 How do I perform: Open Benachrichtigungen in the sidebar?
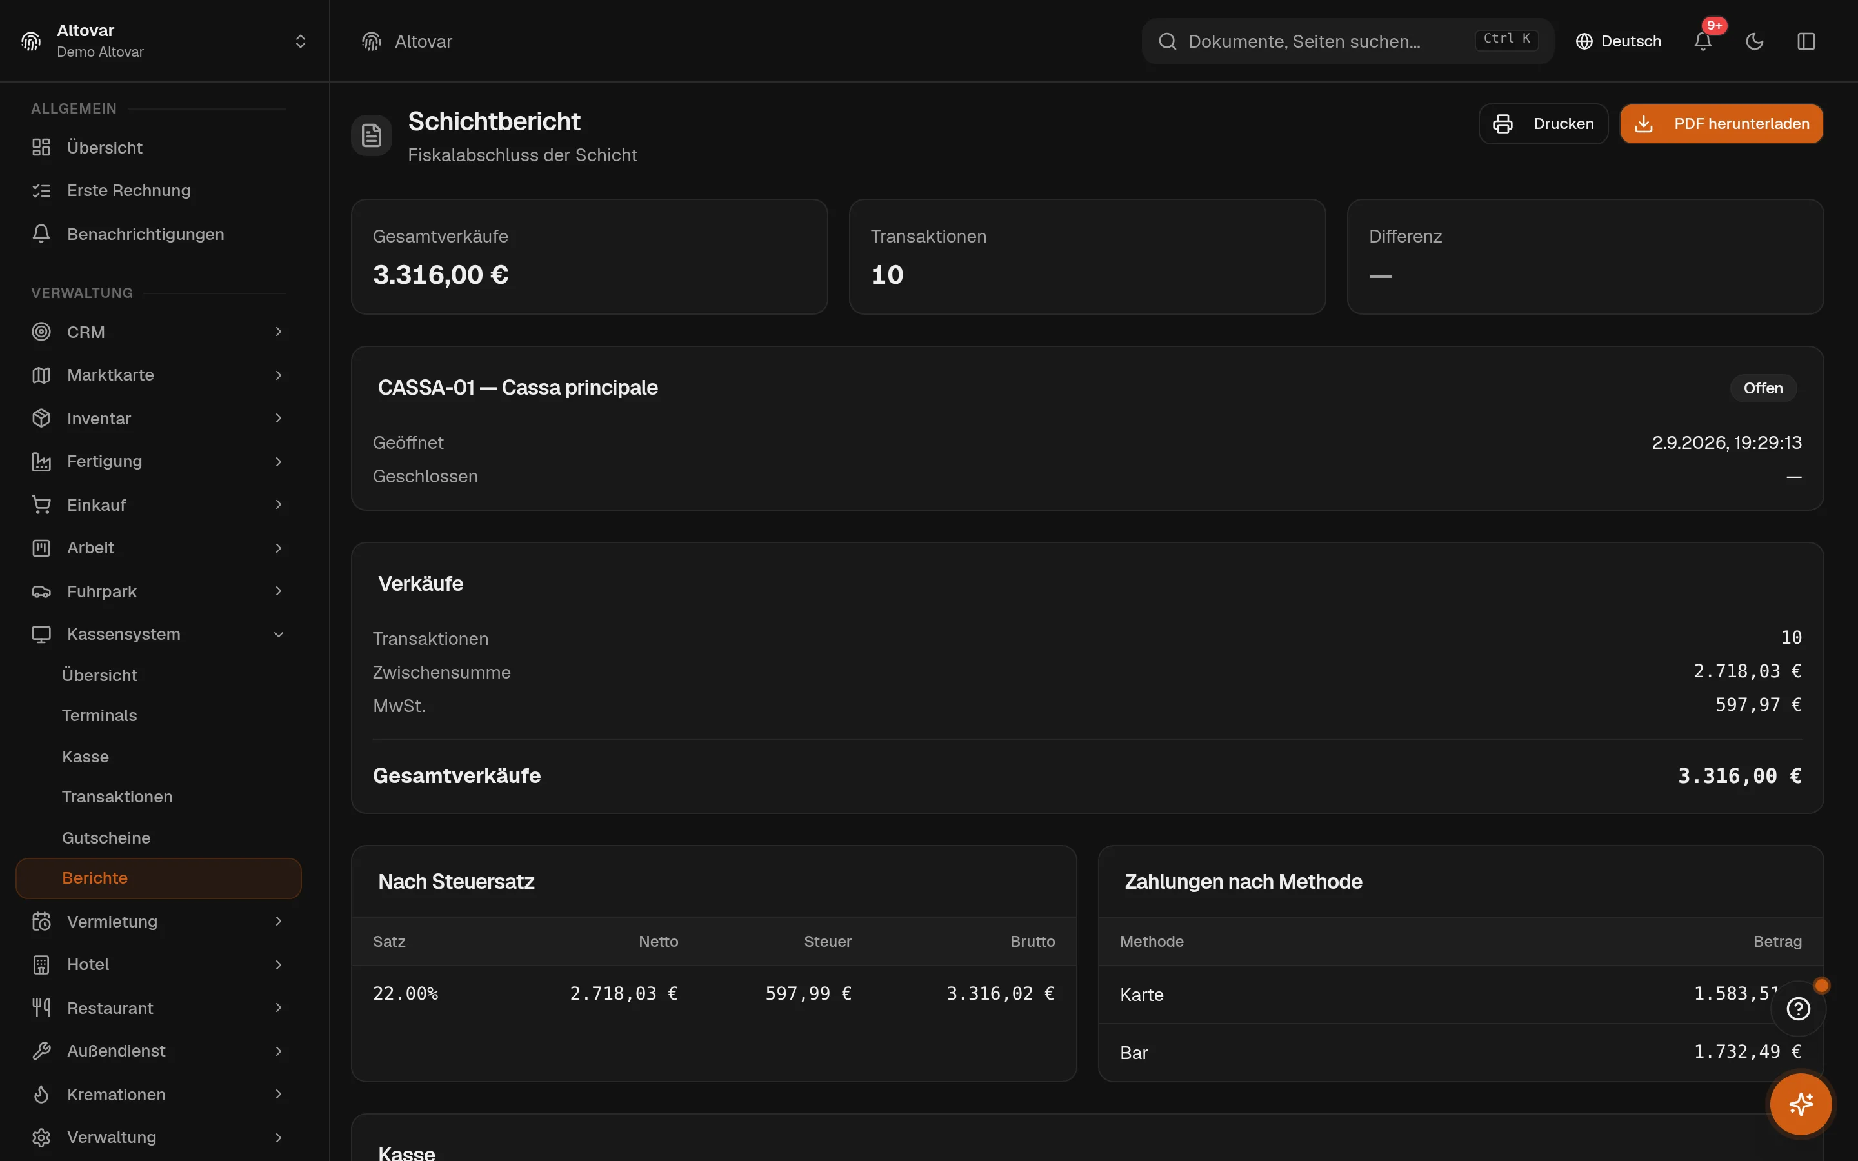tap(158, 234)
